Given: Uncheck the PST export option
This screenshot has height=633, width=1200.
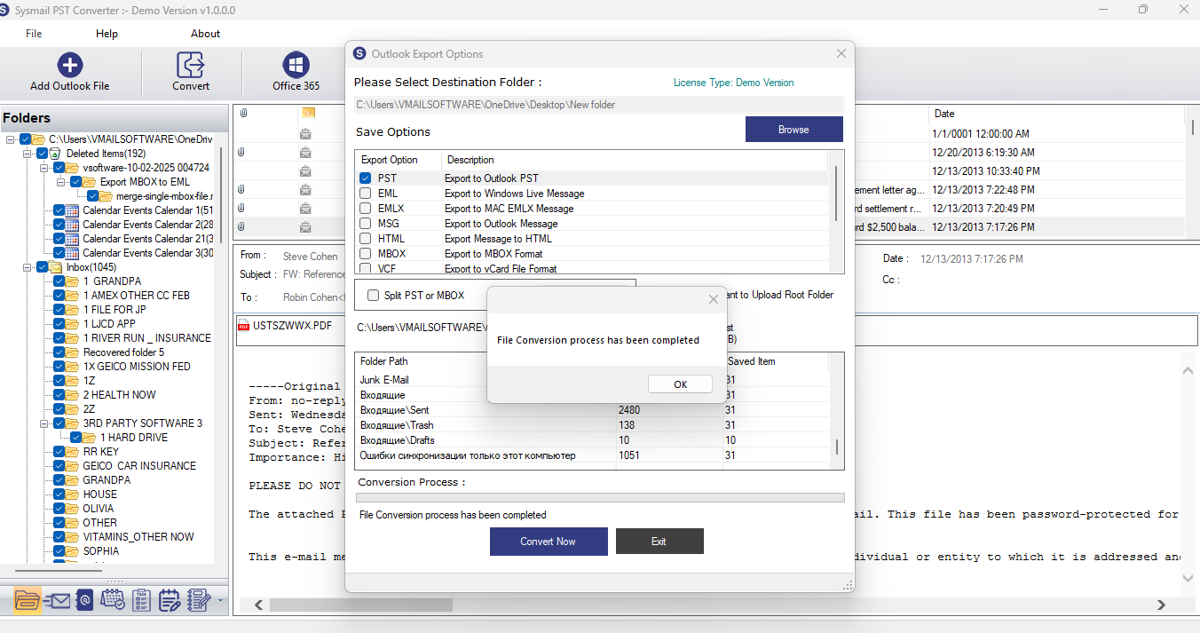Looking at the screenshot, I should (366, 178).
